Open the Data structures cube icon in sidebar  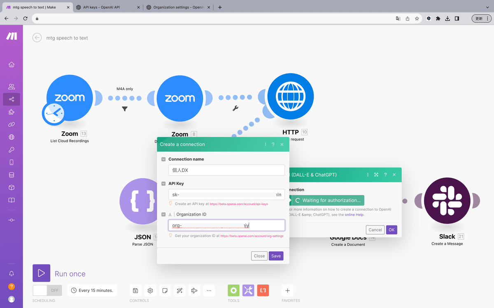point(12,188)
